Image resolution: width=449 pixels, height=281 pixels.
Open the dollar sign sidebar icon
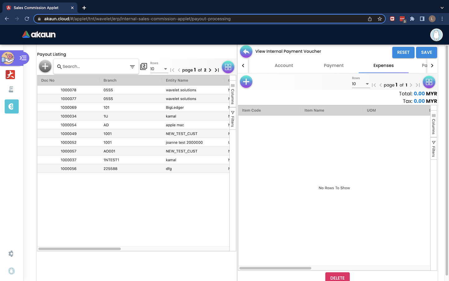(x=12, y=106)
